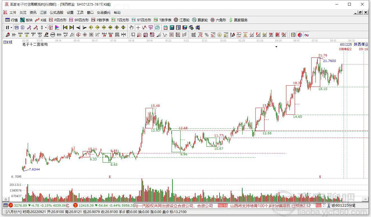Open the 六角形 hexagon tool
The image size is (371, 217).
(x=218, y=20)
